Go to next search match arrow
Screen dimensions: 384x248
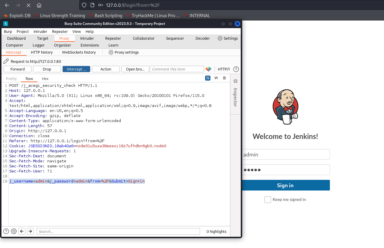click(x=30, y=231)
